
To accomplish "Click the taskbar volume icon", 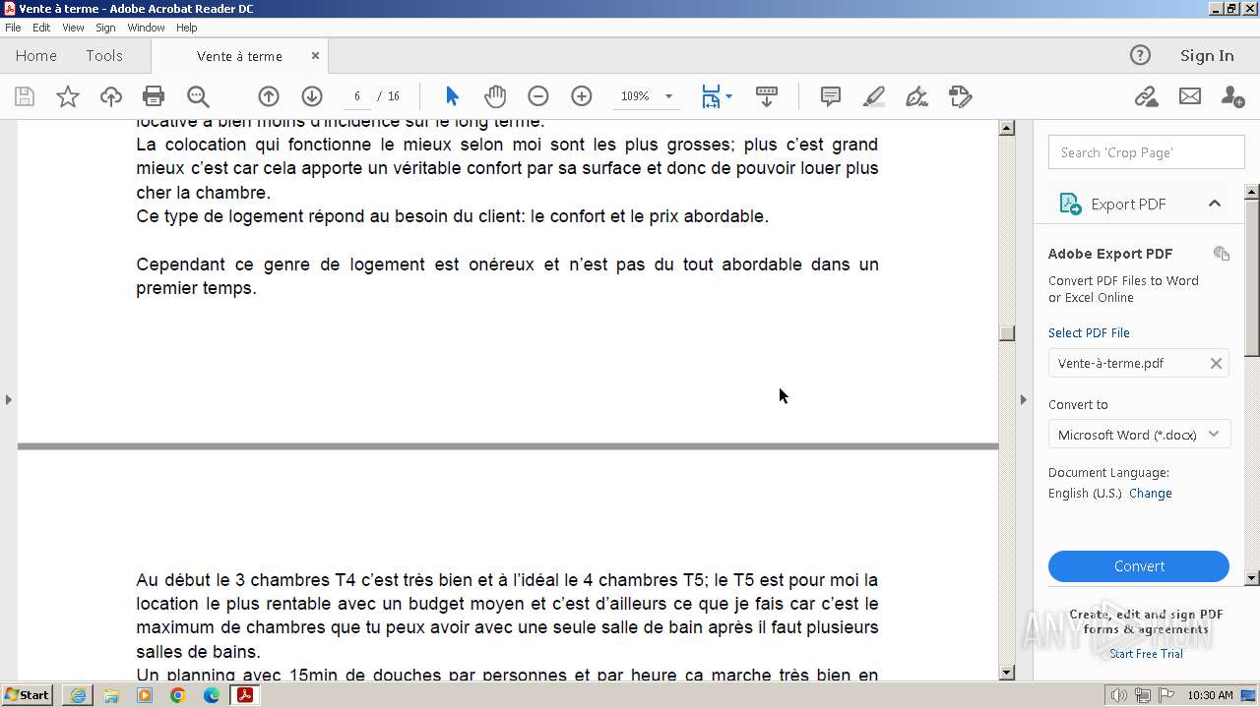I will (x=1120, y=696).
